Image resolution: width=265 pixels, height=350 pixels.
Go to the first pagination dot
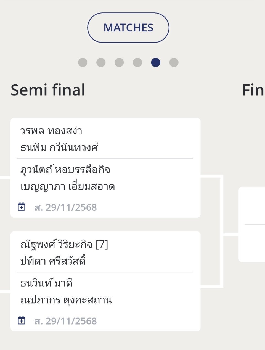pyautogui.click(x=83, y=62)
